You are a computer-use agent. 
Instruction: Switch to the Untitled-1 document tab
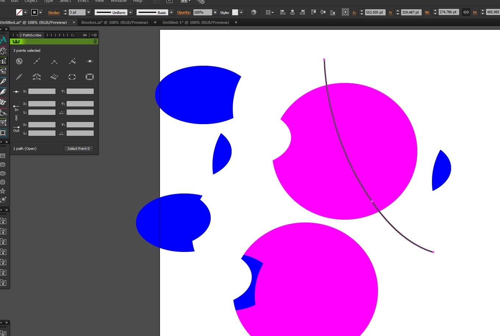pyautogui.click(x=196, y=22)
